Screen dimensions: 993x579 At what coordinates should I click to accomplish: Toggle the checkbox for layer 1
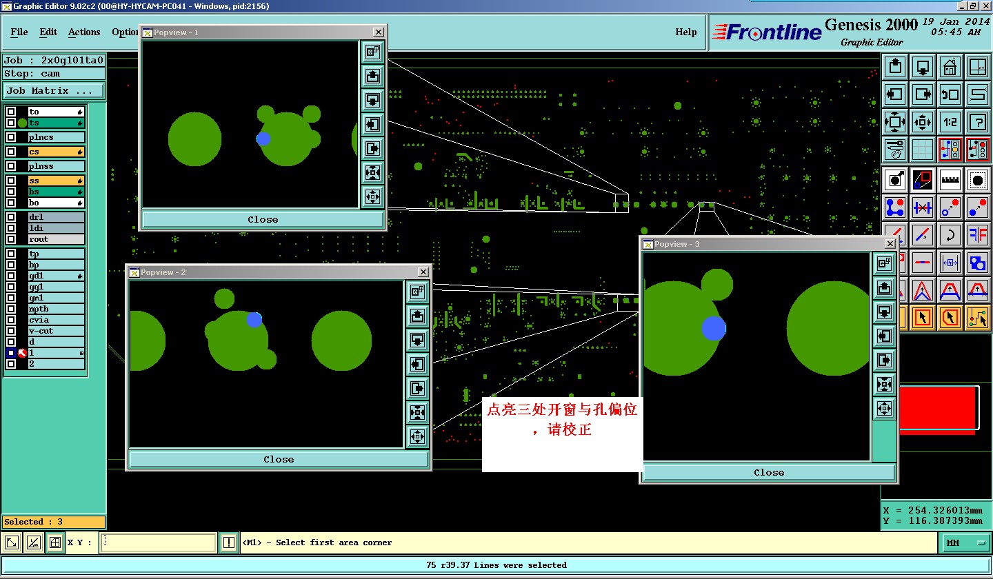click(11, 353)
